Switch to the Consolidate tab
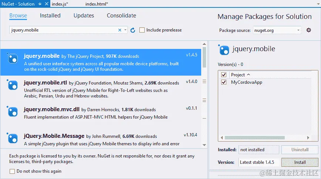321x179 pixels. [121, 16]
